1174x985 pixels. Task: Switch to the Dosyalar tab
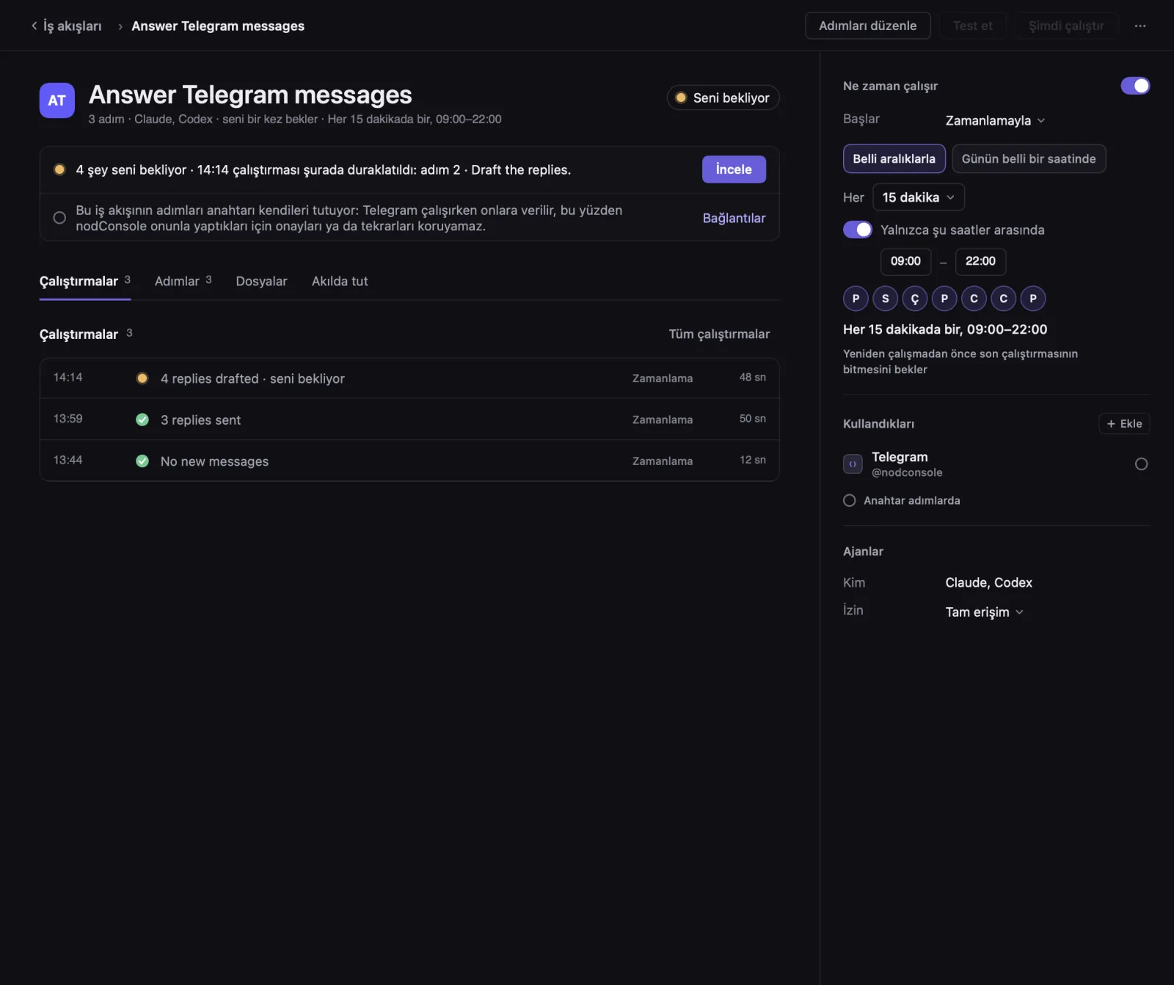click(261, 282)
